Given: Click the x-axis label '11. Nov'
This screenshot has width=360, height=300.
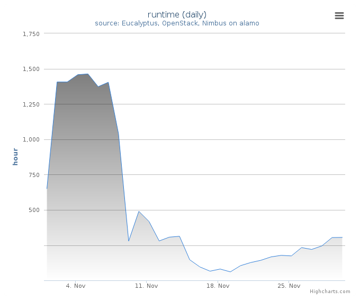Looking at the screenshot, I should coord(147,286).
